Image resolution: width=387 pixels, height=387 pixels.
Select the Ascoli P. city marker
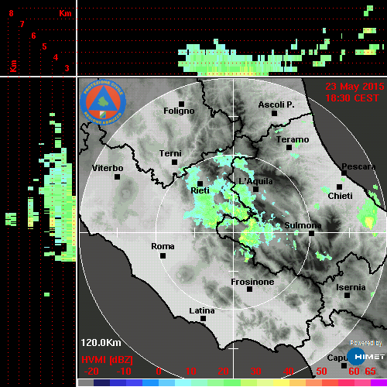[x=274, y=113]
